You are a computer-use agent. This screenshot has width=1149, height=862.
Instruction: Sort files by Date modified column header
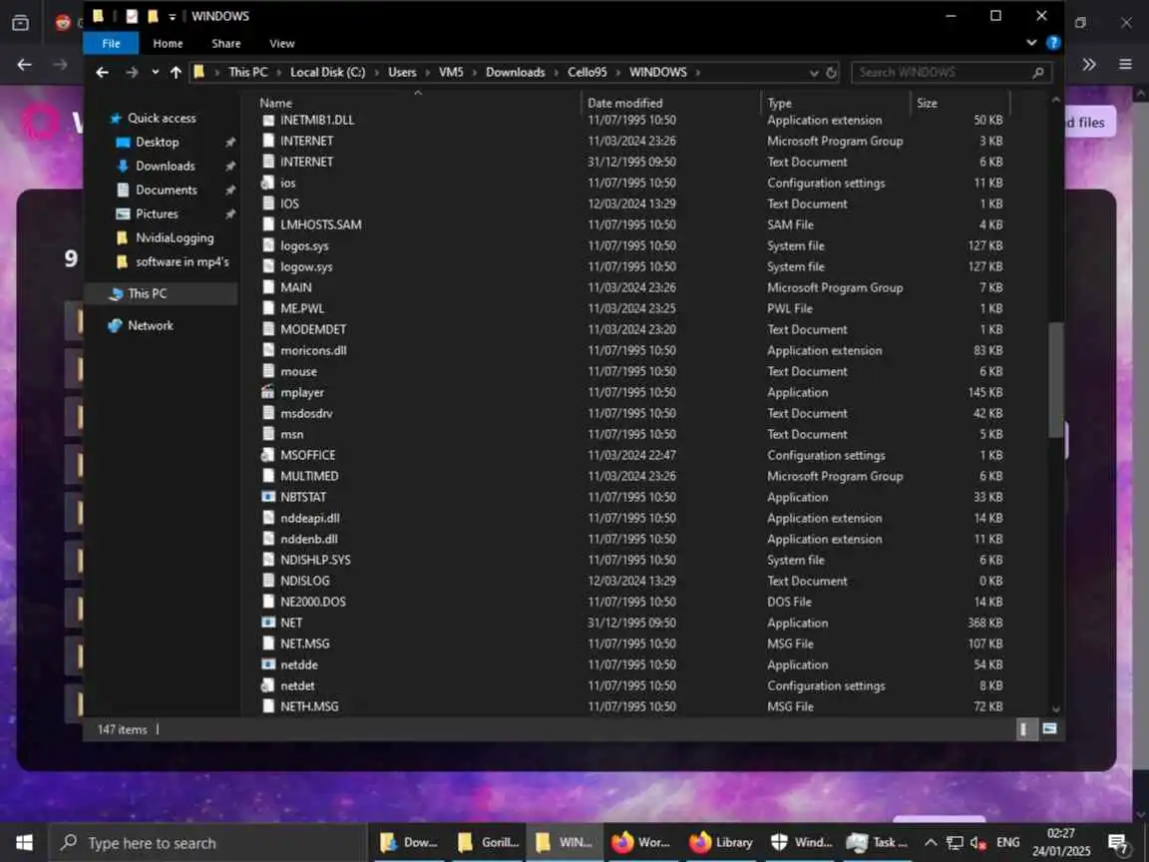pyautogui.click(x=624, y=104)
